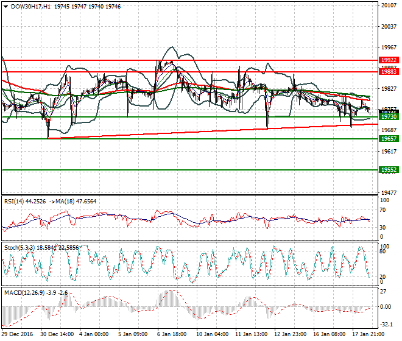Click the green 19552 price label
This screenshot has height=341, width=402.
click(389, 170)
